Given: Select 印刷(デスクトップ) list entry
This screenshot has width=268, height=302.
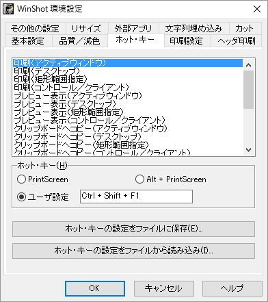Looking at the screenshot, I should [128, 71].
